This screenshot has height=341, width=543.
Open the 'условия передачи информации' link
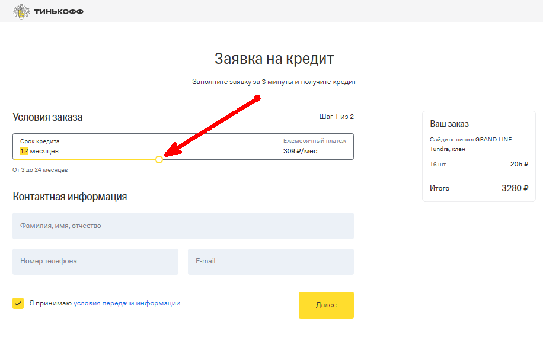127,303
